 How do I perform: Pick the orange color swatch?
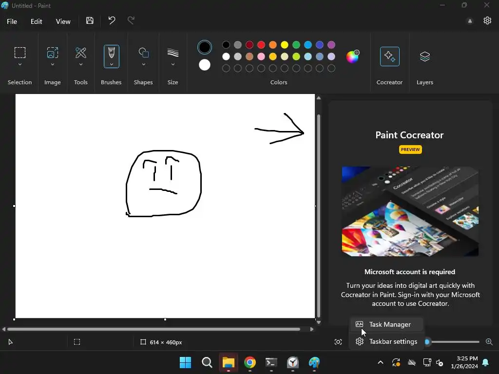pyautogui.click(x=273, y=45)
